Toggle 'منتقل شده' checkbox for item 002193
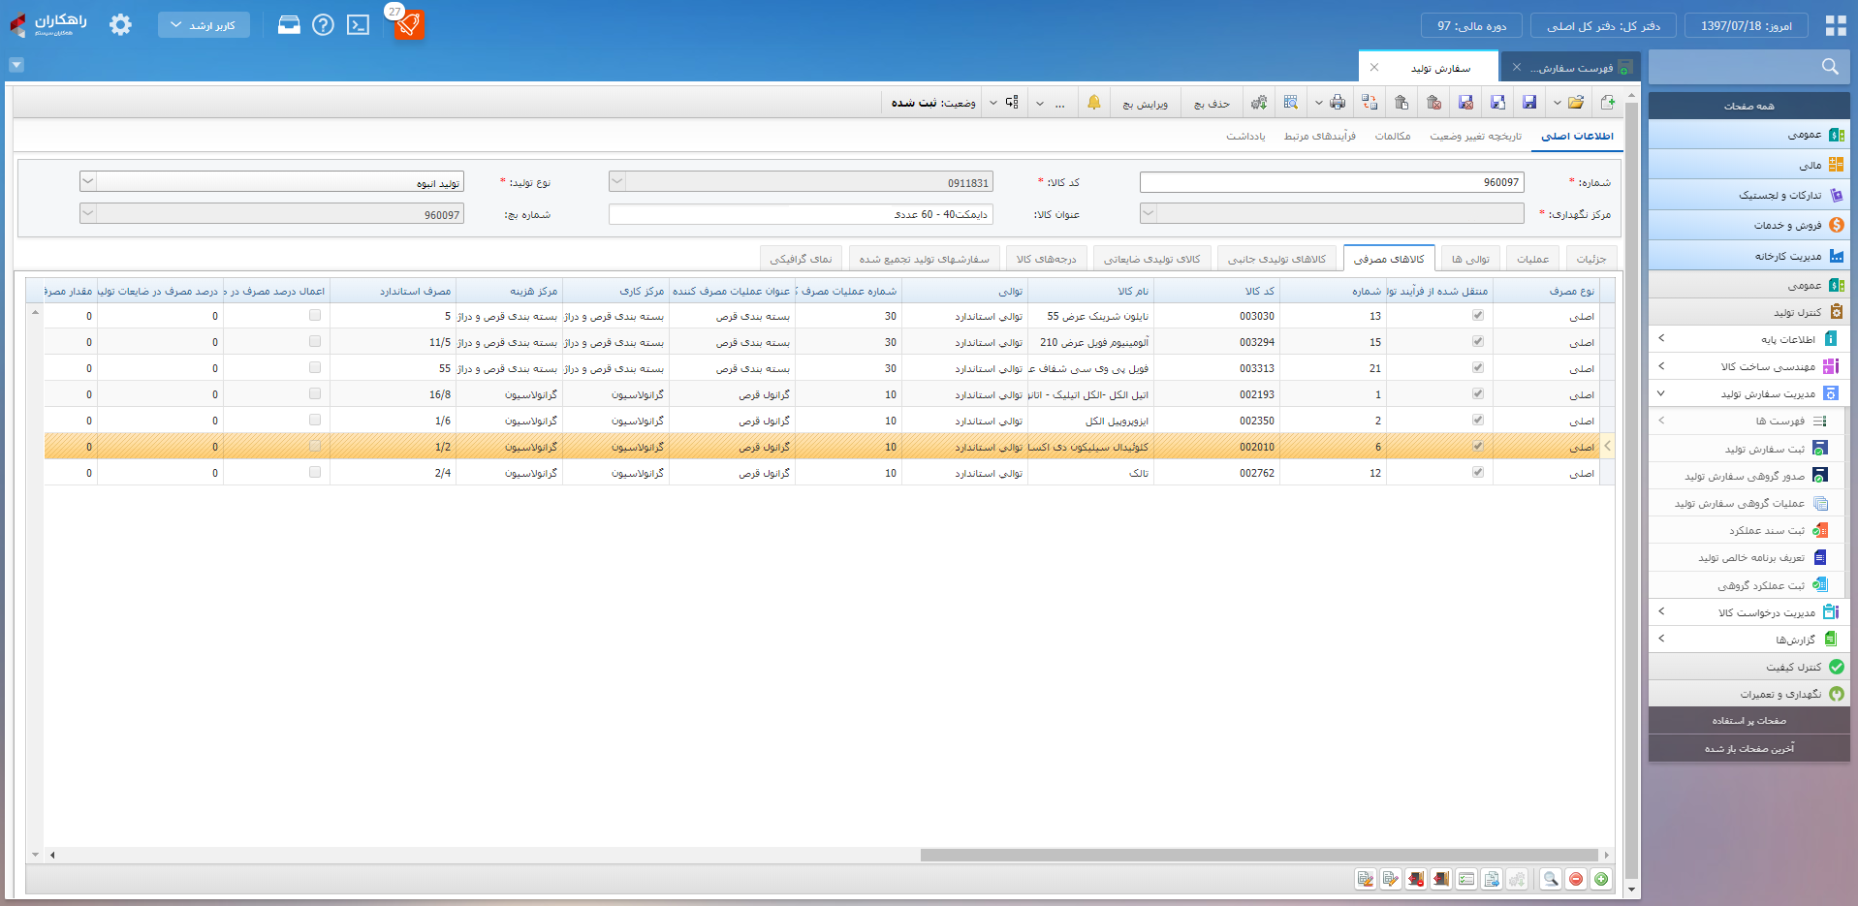This screenshot has height=906, width=1858. click(x=1477, y=394)
